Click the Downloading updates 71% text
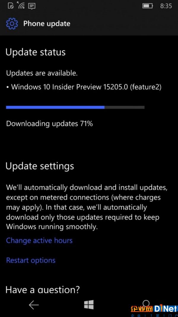 pos(50,123)
